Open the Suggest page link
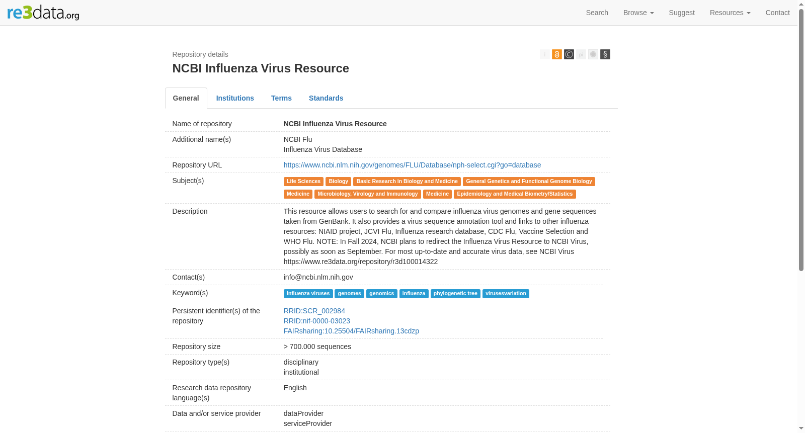 pos(682,13)
